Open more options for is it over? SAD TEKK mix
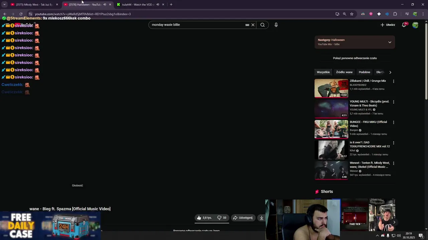Image resolution: width=428 pixels, height=240 pixels. pos(394,143)
